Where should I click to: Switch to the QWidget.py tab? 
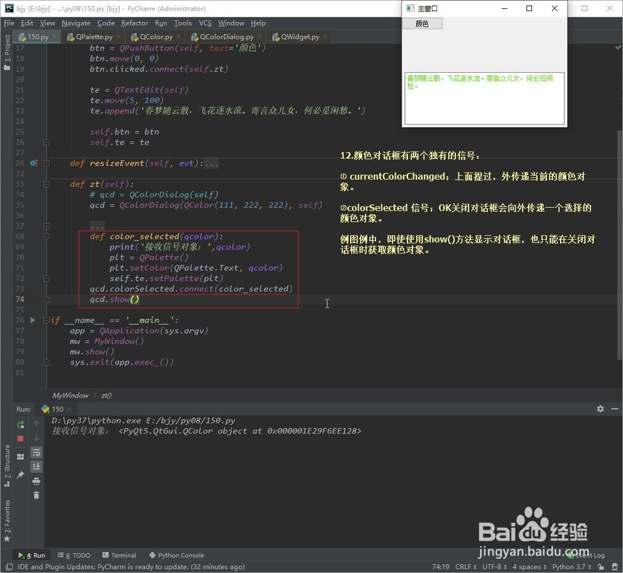300,37
